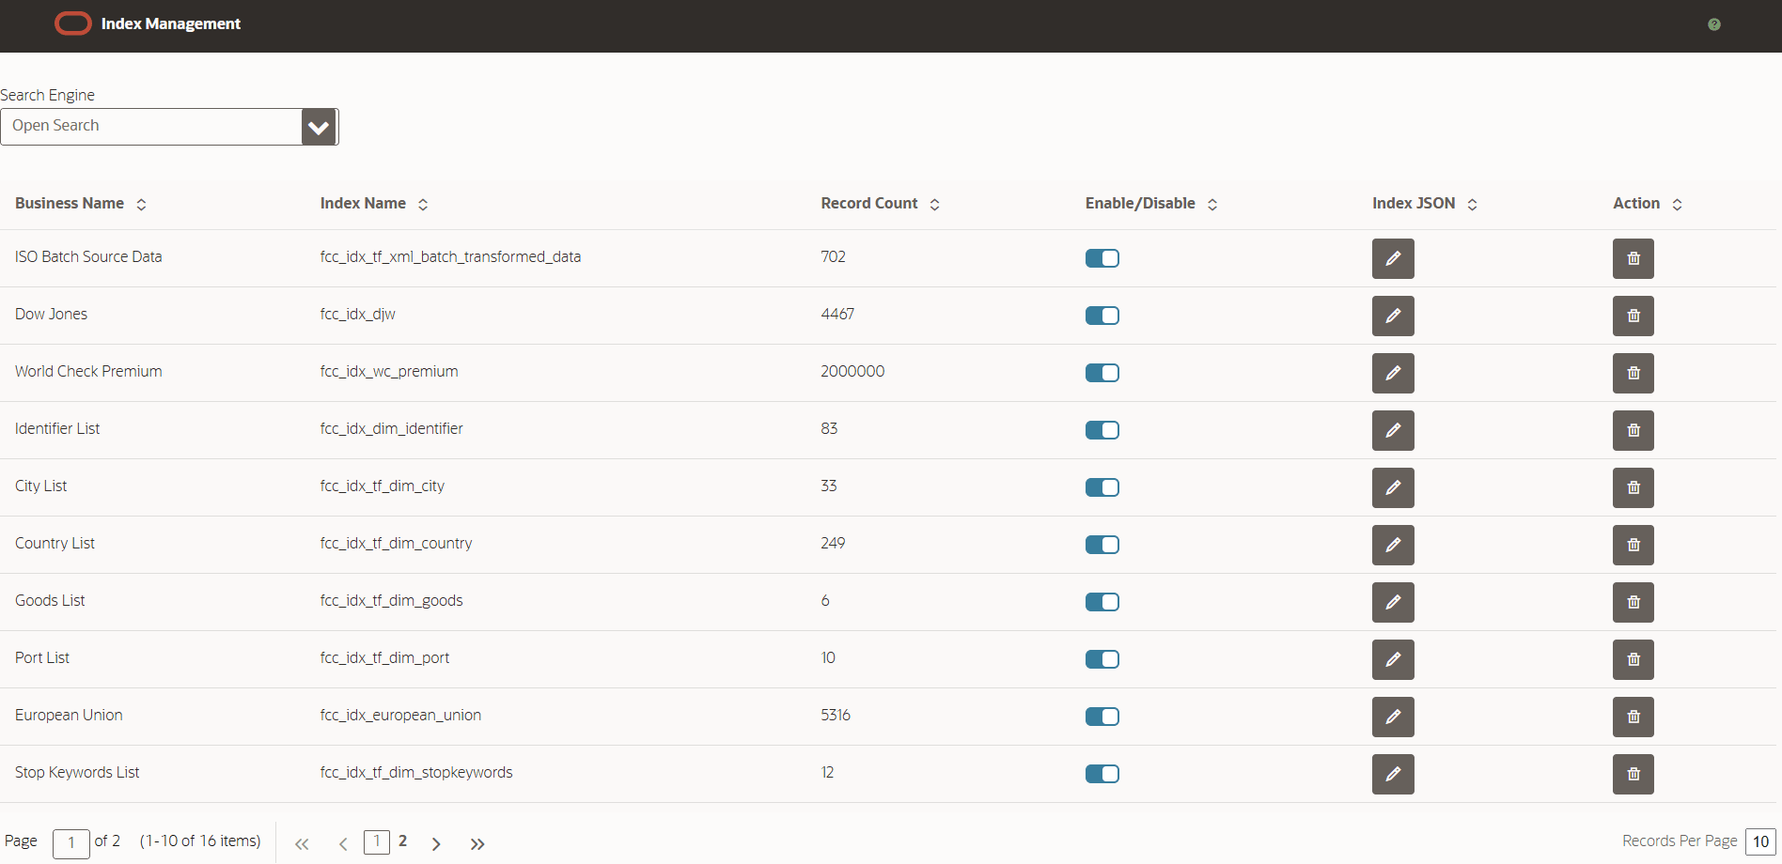This screenshot has height=864, width=1782.
Task: Sort table by Business Name
Action: [80, 203]
